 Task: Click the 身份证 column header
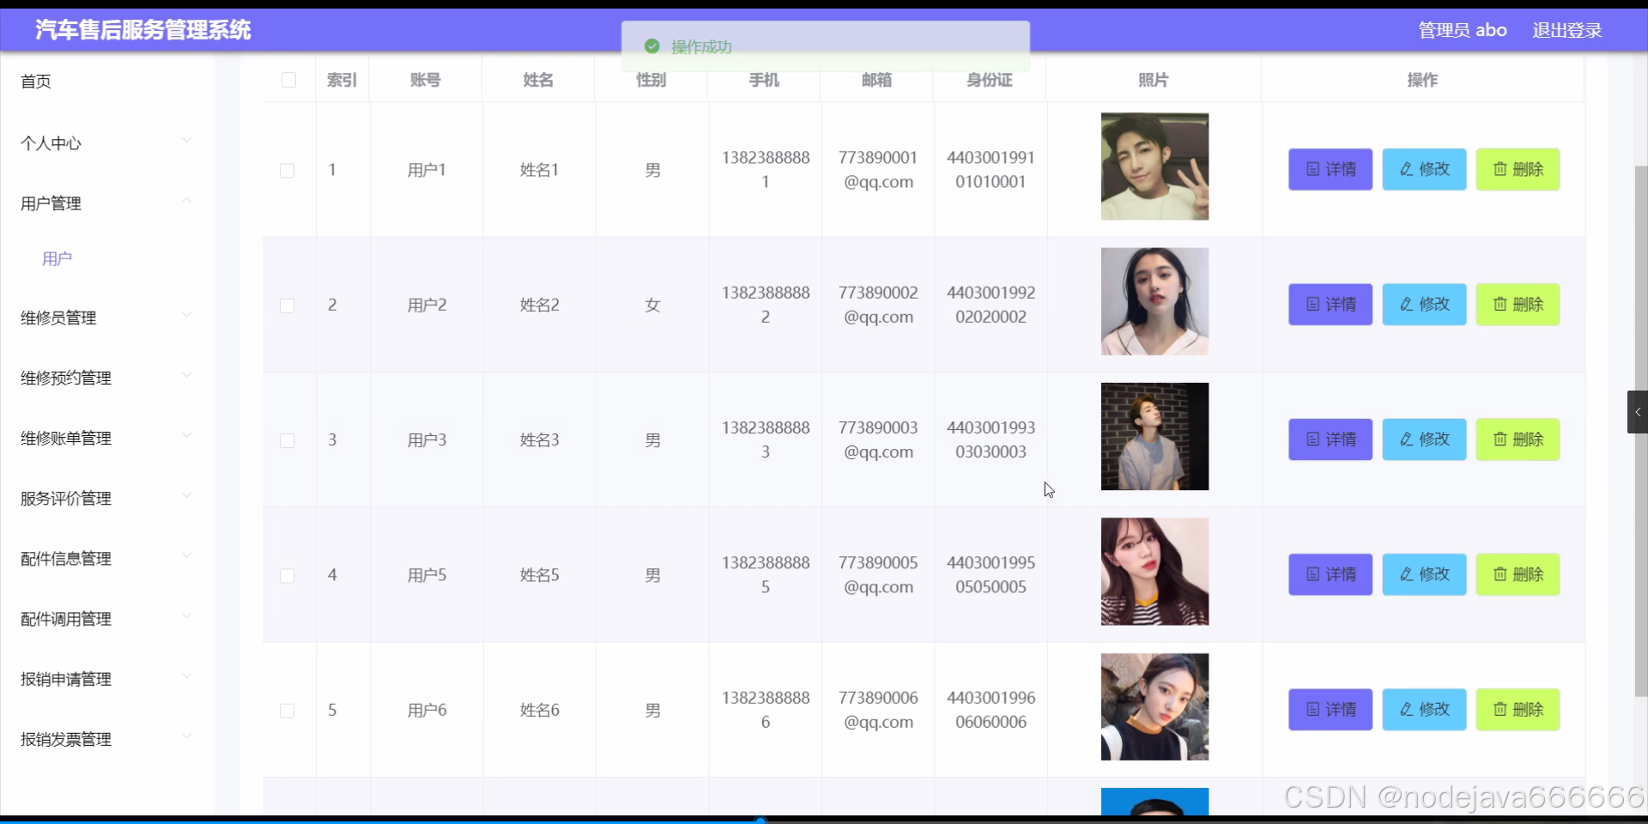pos(990,80)
